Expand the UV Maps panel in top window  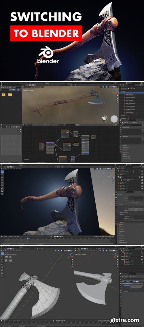125,145
